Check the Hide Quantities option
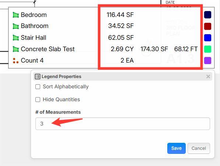Viewport: 220px width, 166px height. coord(38,100)
